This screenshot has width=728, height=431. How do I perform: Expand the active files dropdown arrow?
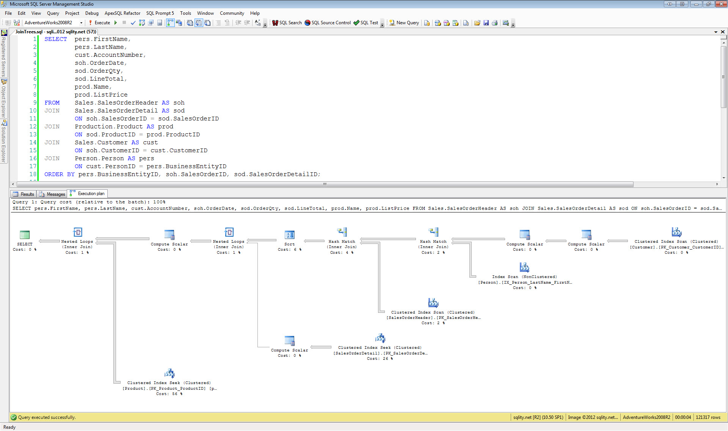[715, 32]
